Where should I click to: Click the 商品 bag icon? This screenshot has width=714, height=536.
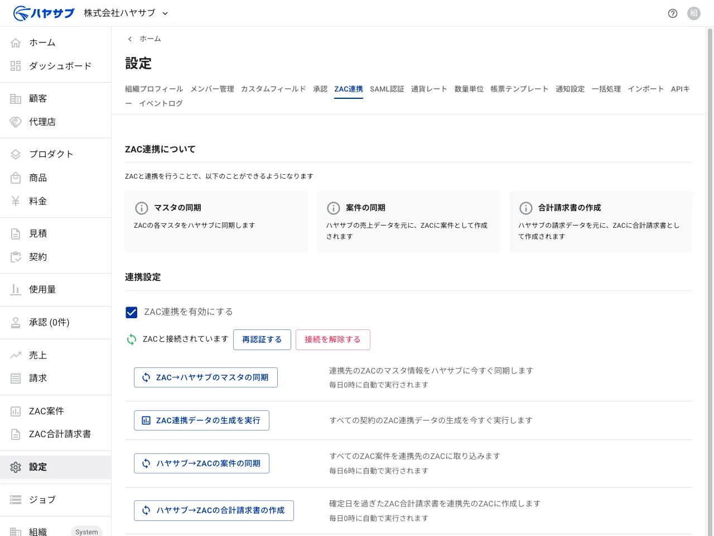[16, 178]
